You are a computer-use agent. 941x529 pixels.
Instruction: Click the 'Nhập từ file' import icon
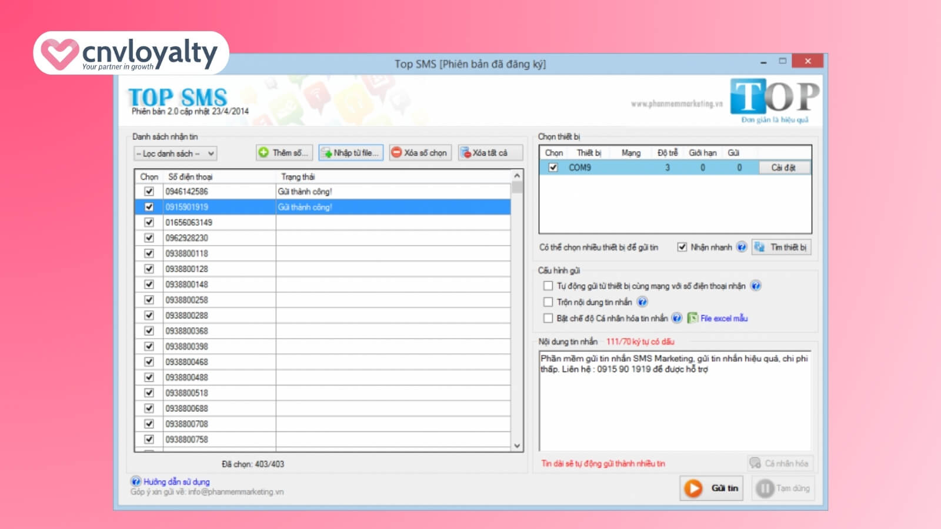[x=326, y=153]
